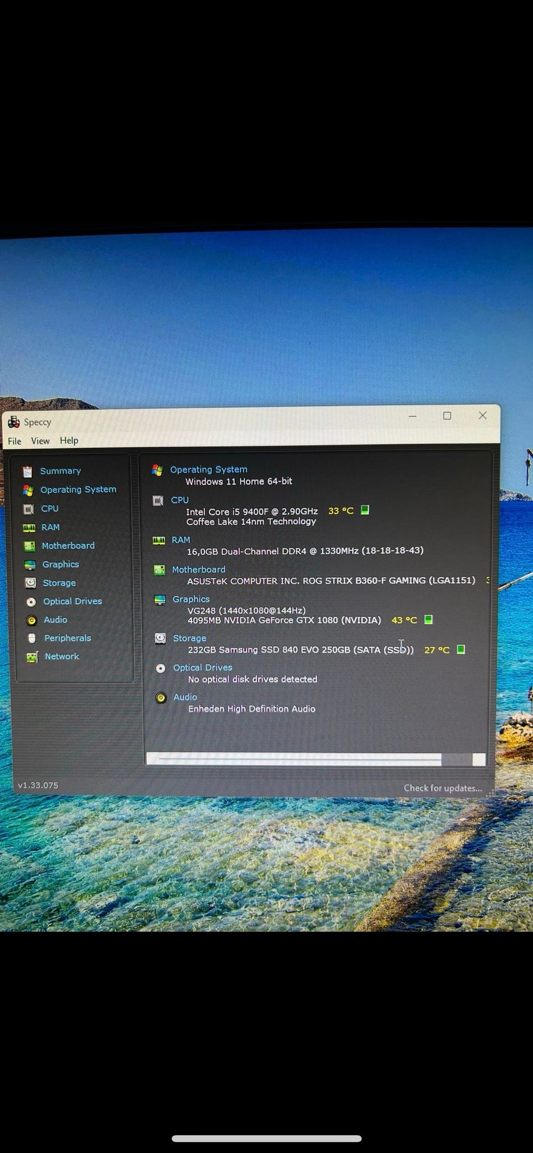Screen dimensions: 533x1153
Task: Click the Optical Drives disc icon in sidebar
Action: (31, 602)
